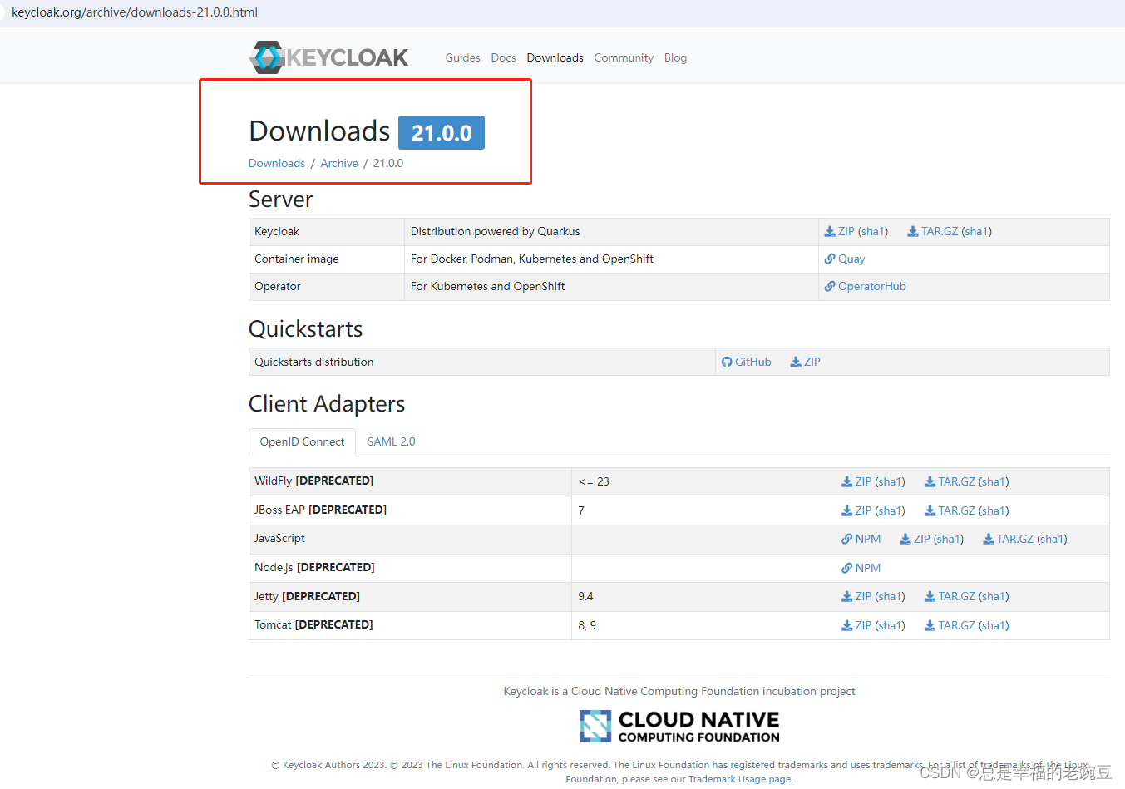Open the Blog nav item
The width and height of the screenshot is (1125, 789).
(x=675, y=57)
